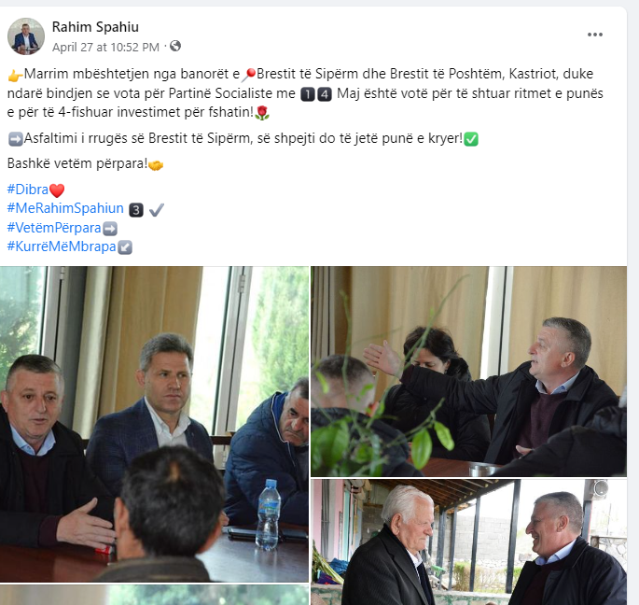The image size is (639, 605).
Task: Open the #Dibra hashtag
Action: 28,190
